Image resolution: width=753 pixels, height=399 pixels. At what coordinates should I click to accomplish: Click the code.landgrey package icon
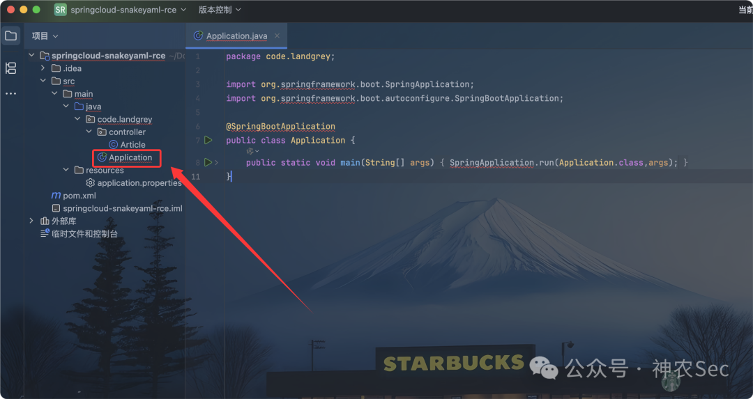tap(90, 119)
